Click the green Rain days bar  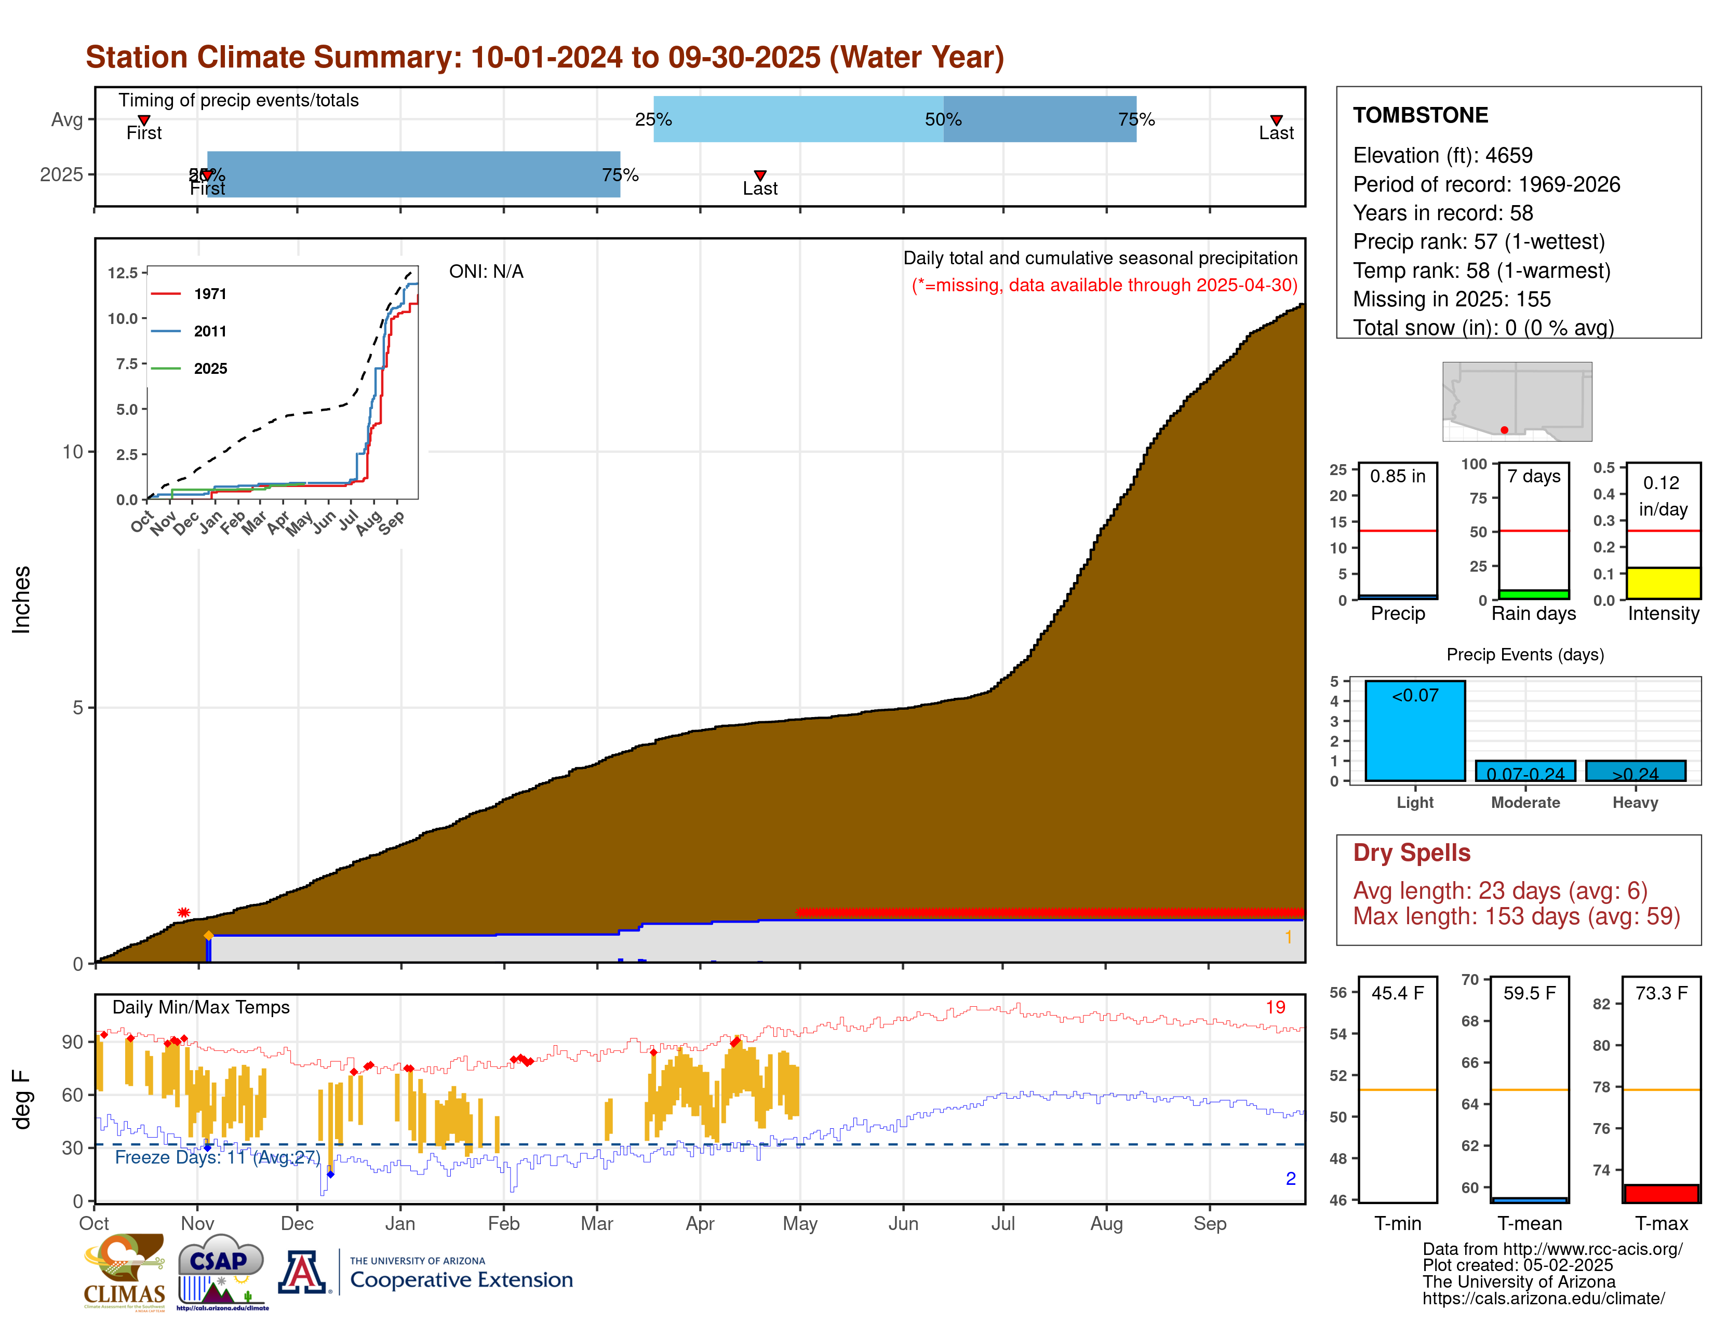pos(1533,594)
